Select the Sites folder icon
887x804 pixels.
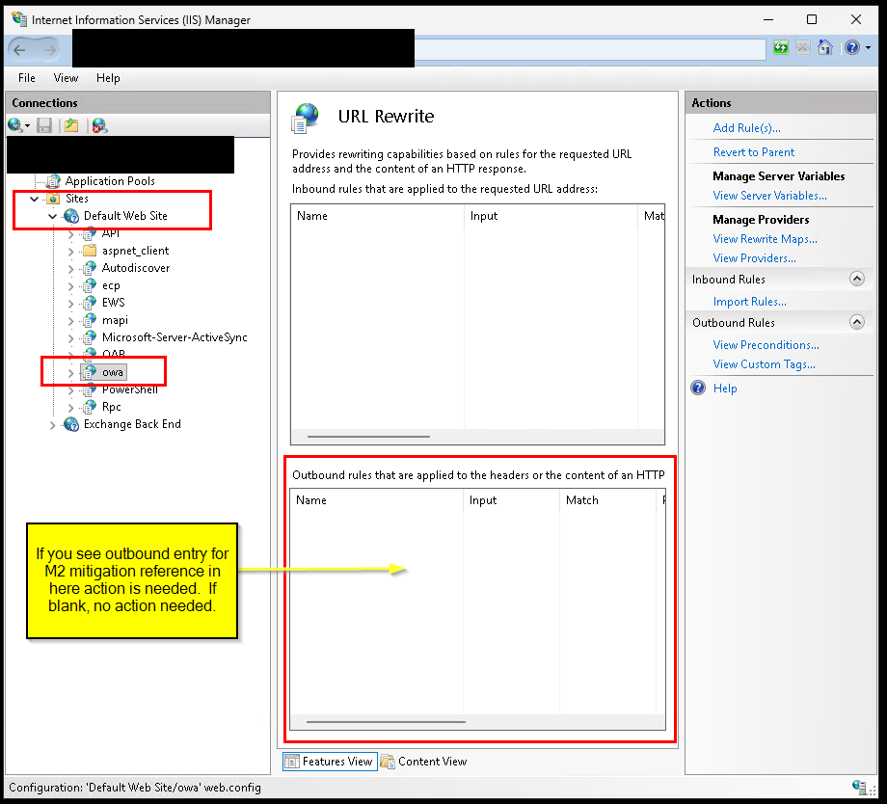[x=53, y=198]
